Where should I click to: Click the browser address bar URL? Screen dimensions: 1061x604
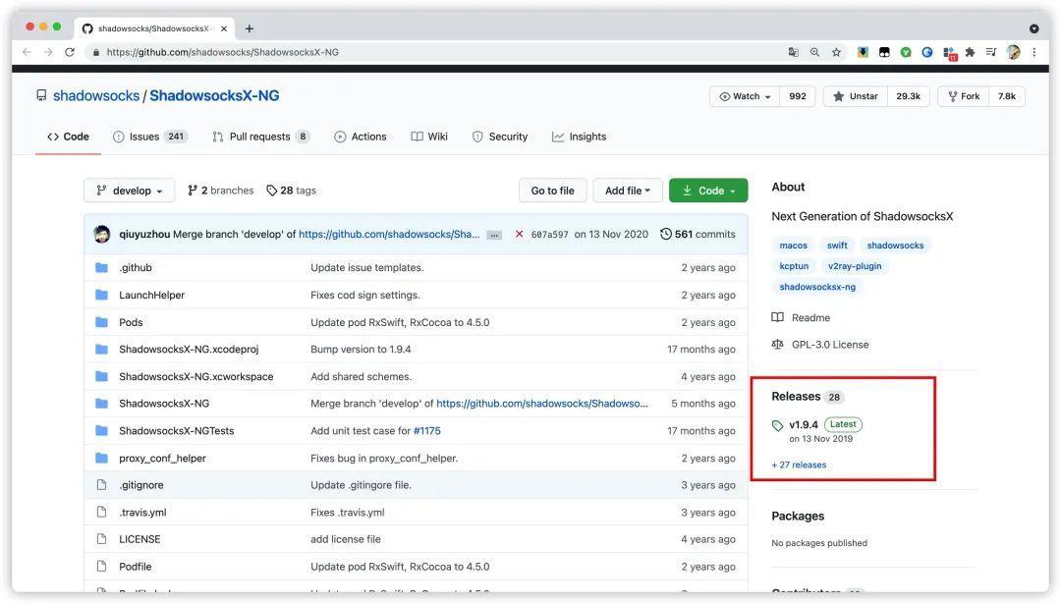(x=223, y=52)
